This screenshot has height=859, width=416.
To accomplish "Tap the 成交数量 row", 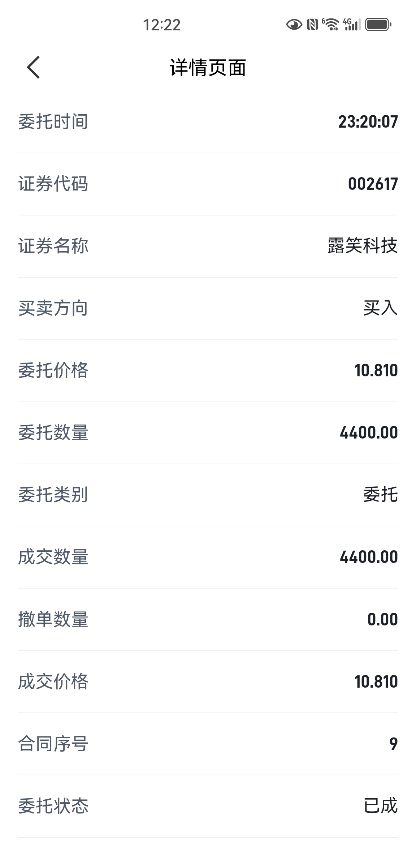I will (x=208, y=557).
